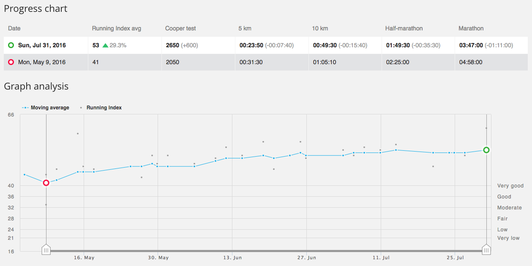The width and height of the screenshot is (532, 266).
Task: Click the Very good fitness level label
Action: click(x=510, y=186)
